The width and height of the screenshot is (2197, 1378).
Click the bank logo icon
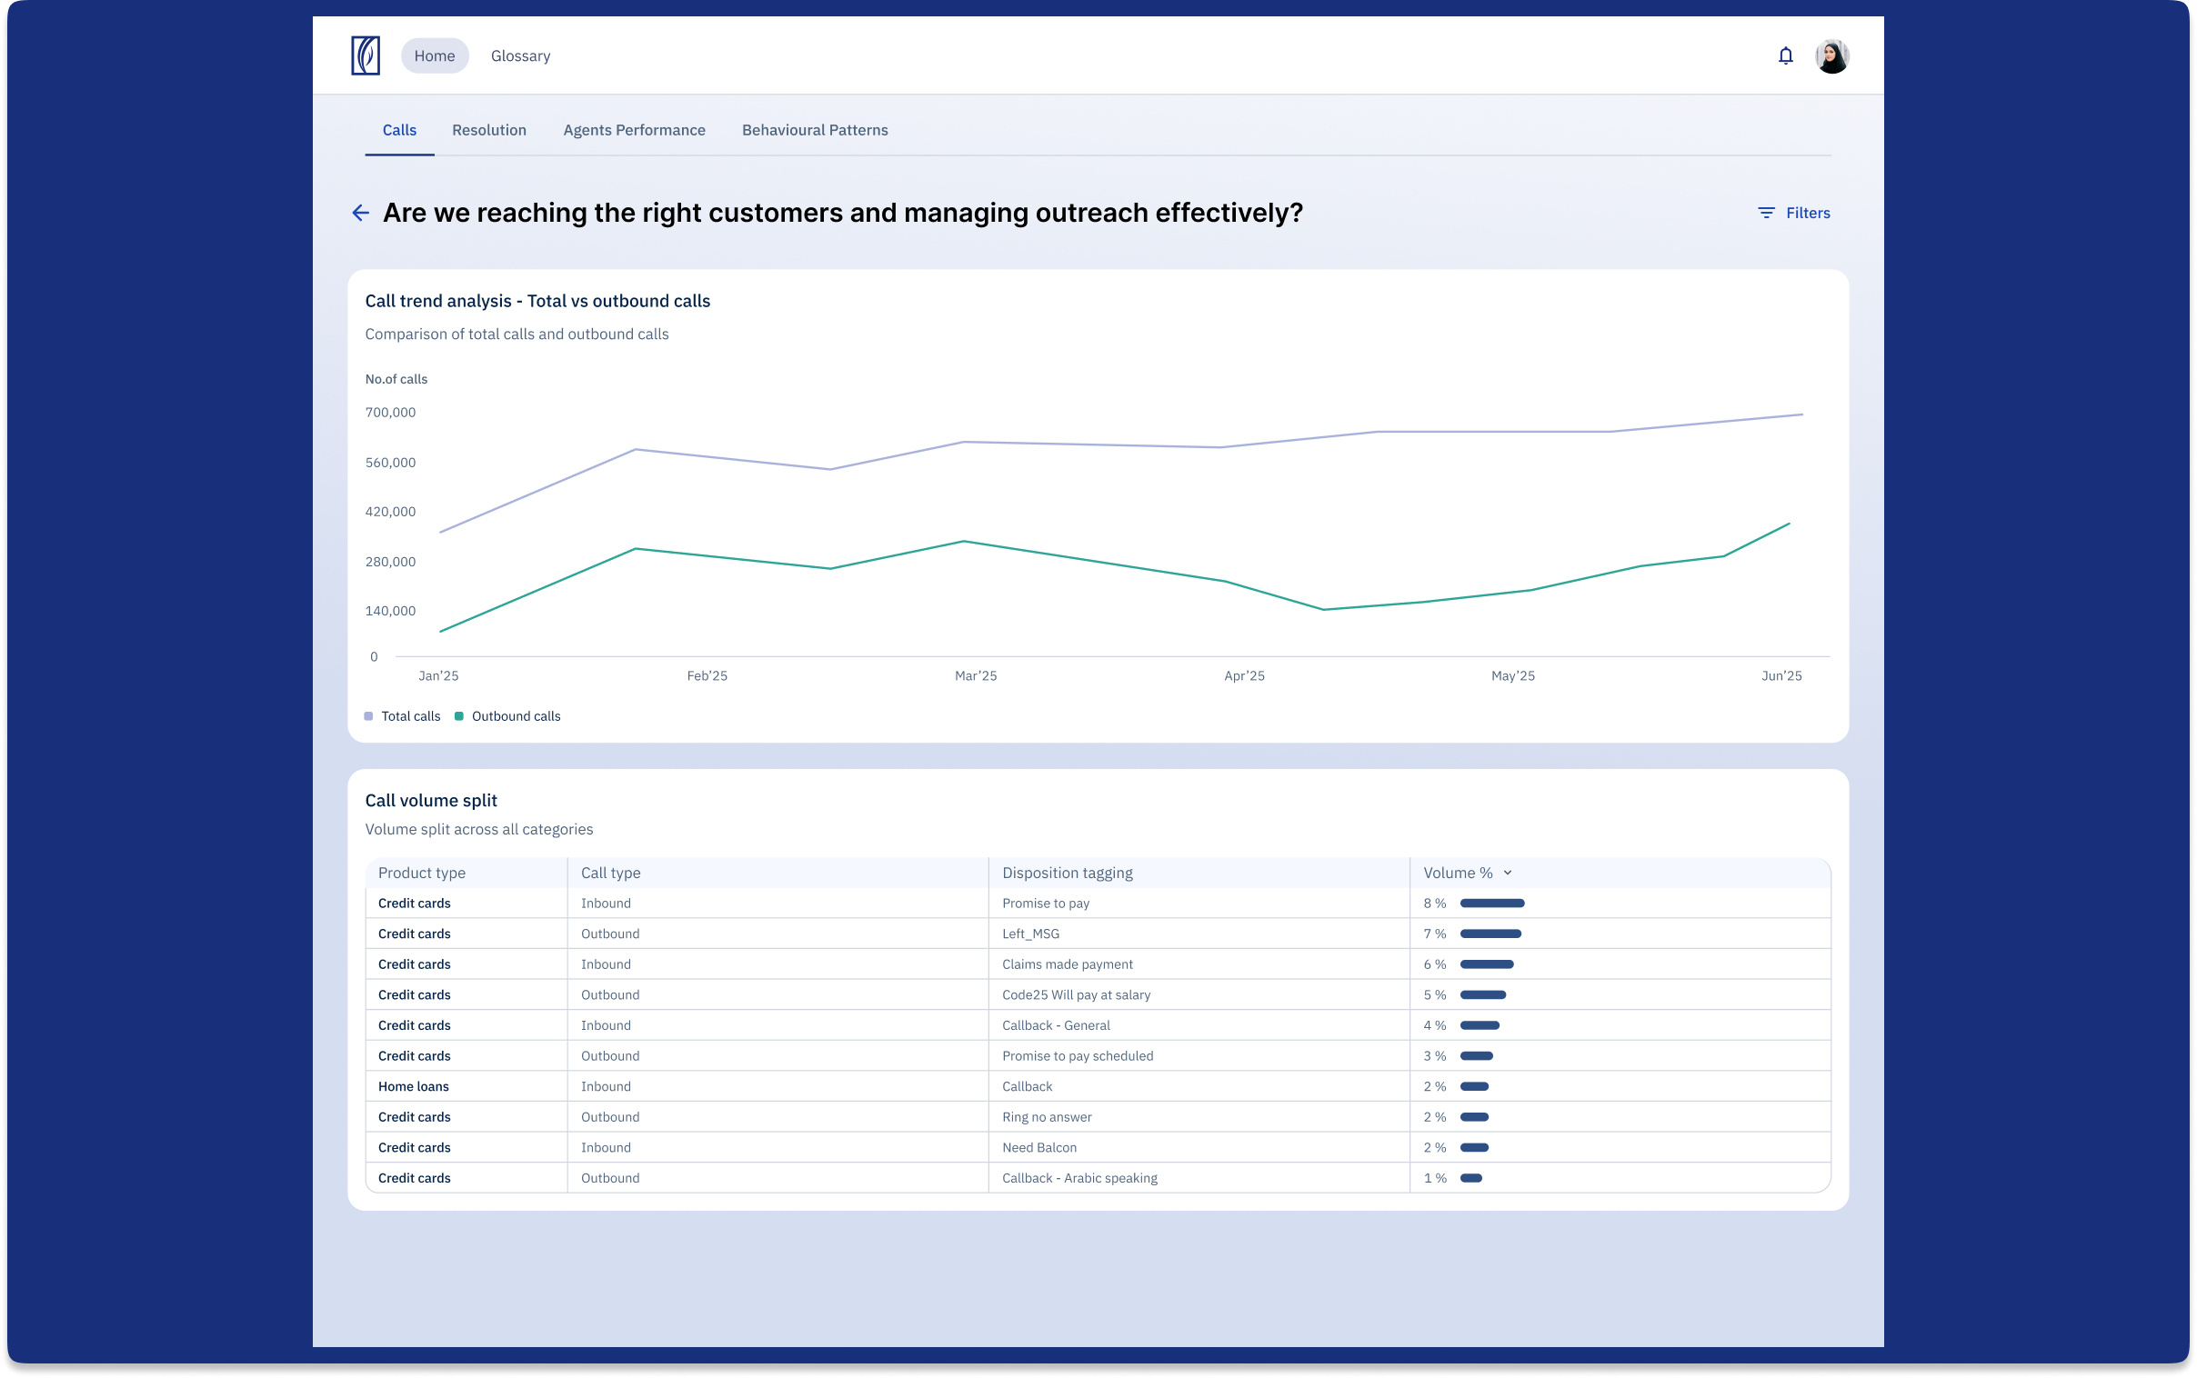pos(366,55)
